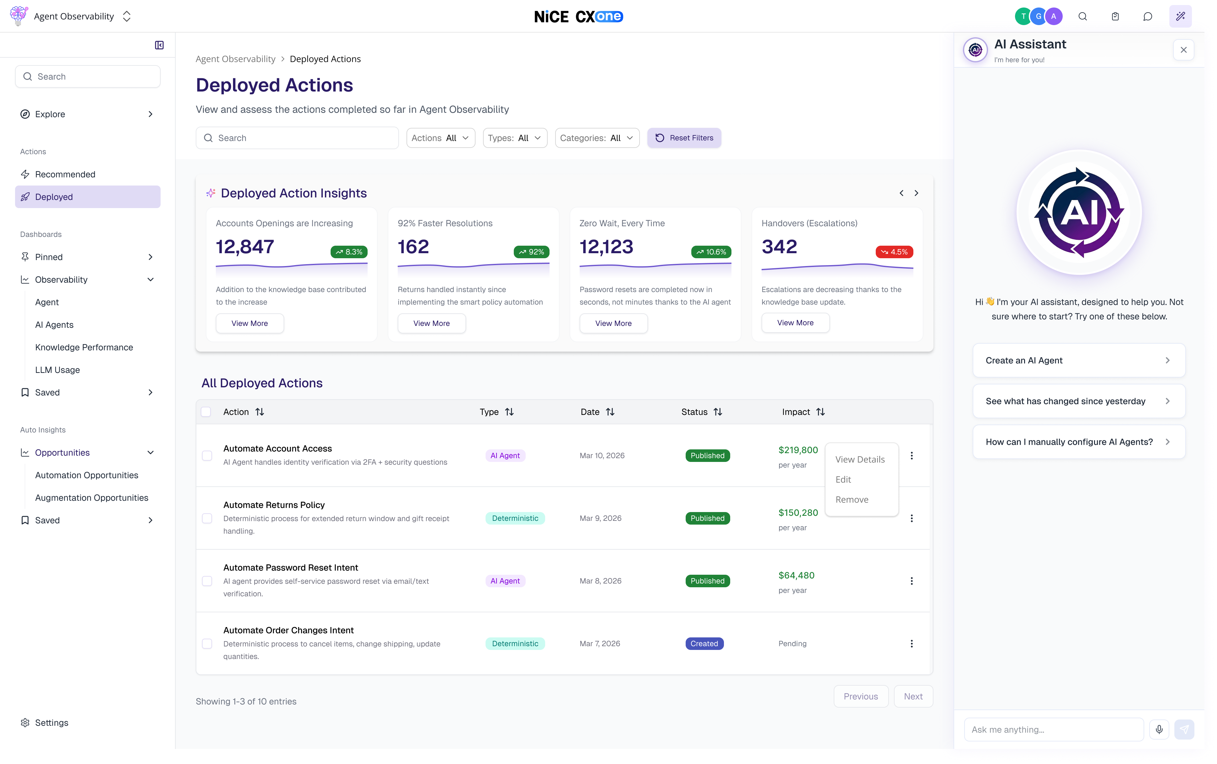The width and height of the screenshot is (1217, 764).
Task: Collapse the left sidebar panel icon
Action: click(x=159, y=45)
